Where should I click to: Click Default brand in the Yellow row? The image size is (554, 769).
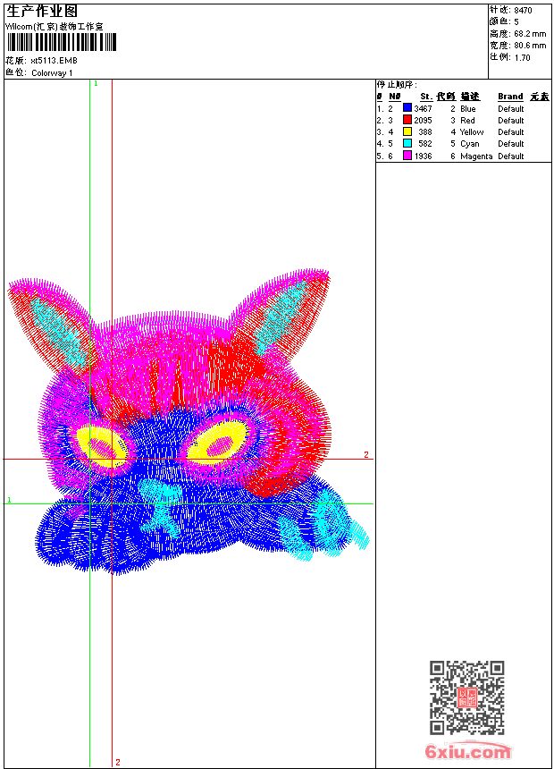pos(511,132)
